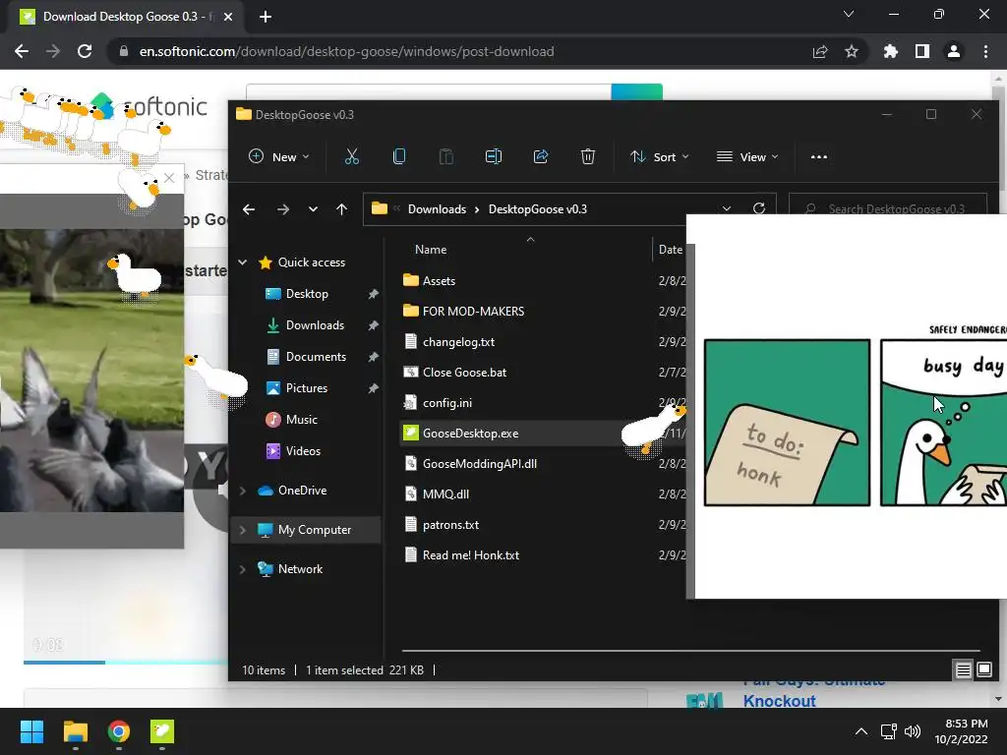The width and height of the screenshot is (1007, 755).
Task: Go back in Chrome browser
Action: (x=22, y=51)
